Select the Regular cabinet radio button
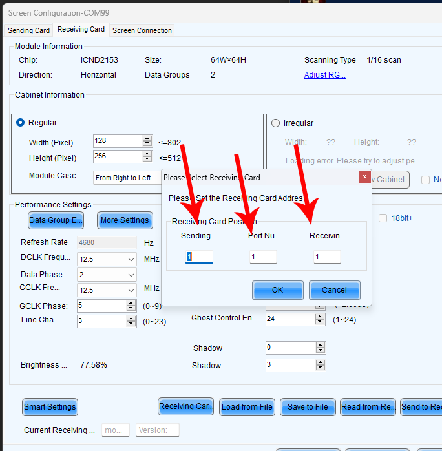The image size is (442, 451). [21, 123]
